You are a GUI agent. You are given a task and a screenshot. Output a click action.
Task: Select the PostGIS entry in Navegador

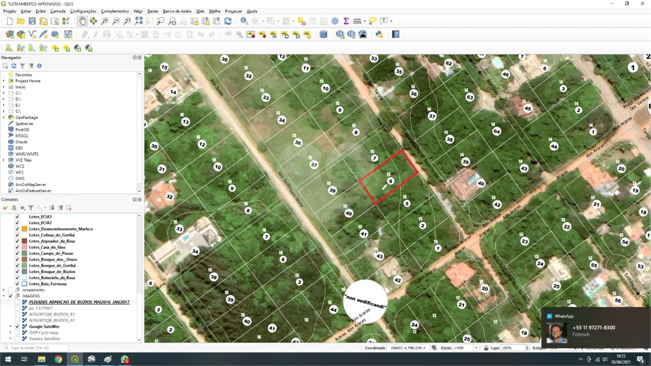coord(22,130)
